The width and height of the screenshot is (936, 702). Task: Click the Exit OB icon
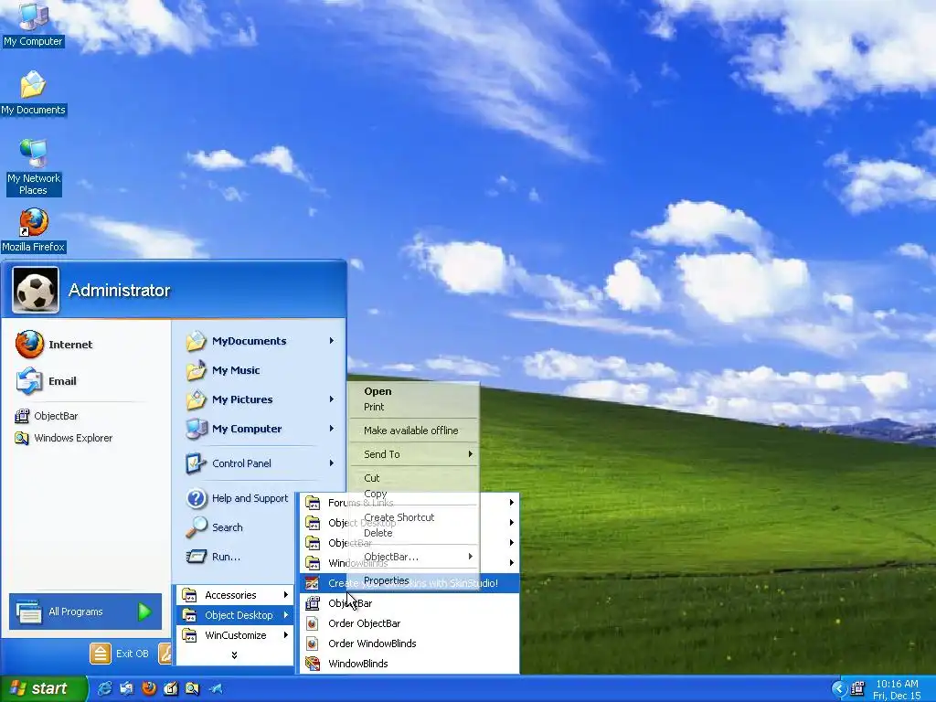click(101, 654)
